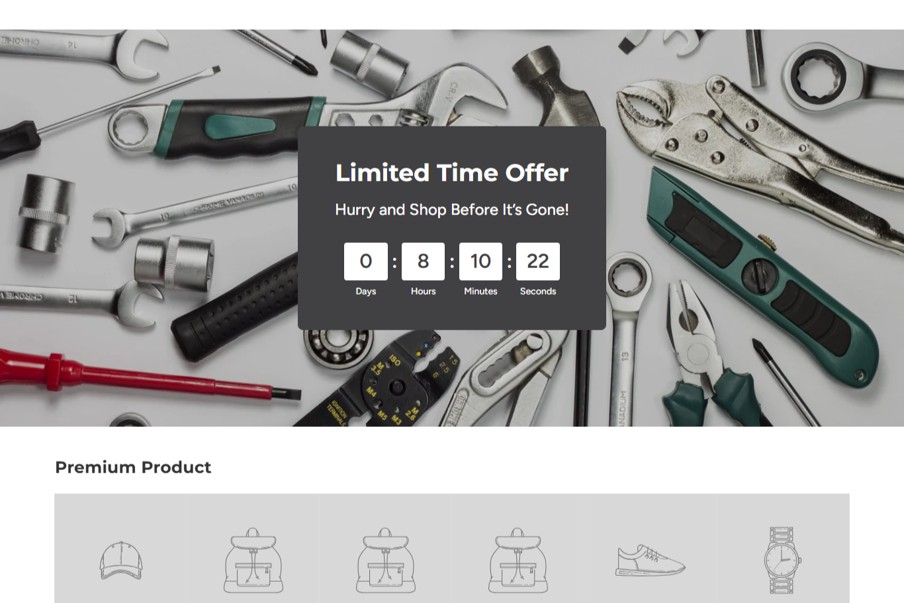The width and height of the screenshot is (904, 603).
Task: Click the "Hours" label under the counter
Action: [424, 291]
